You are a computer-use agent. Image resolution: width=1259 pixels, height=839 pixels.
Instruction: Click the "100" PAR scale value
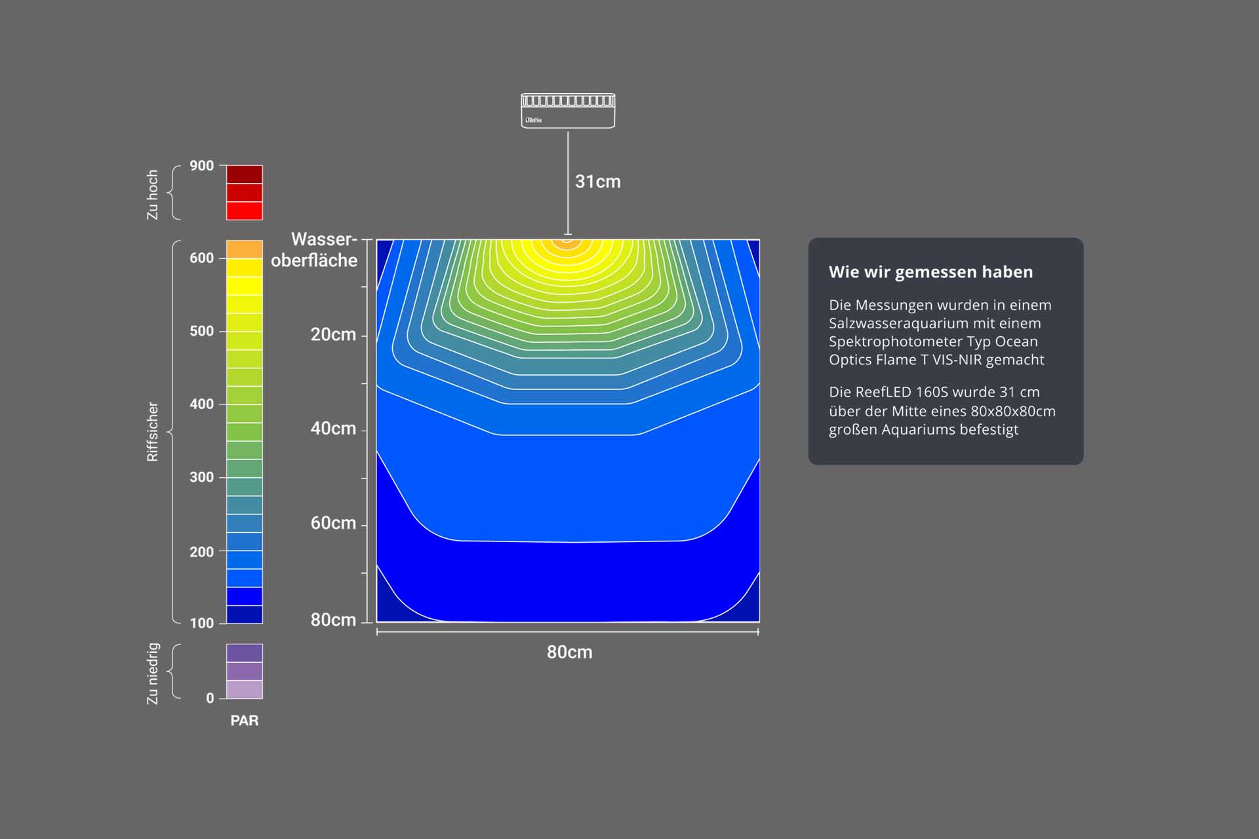tap(202, 623)
